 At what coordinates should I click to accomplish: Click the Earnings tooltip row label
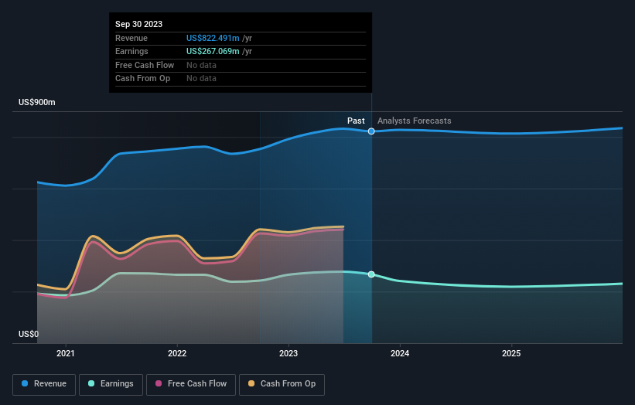point(131,51)
